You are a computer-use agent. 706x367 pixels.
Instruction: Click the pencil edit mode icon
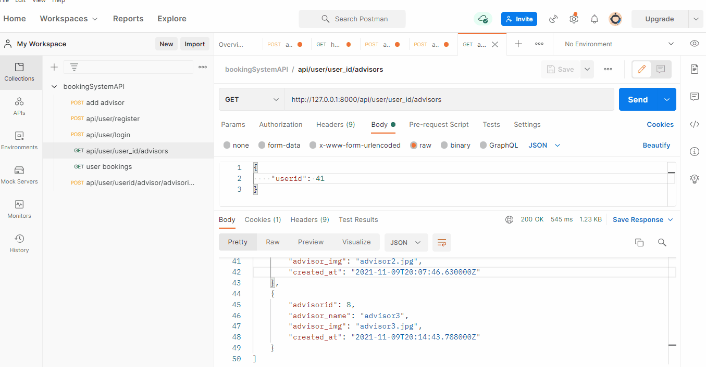(642, 69)
